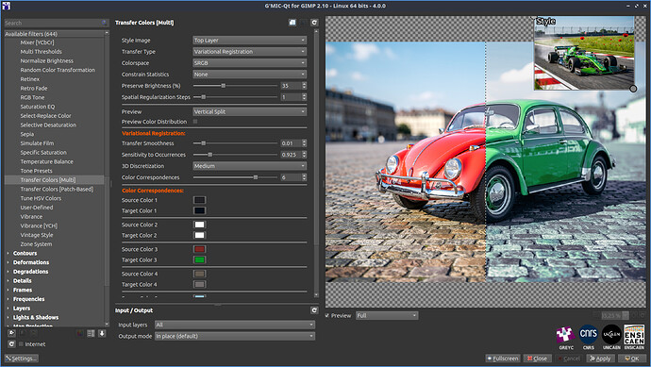Viewport: 651px width, 367px height.
Task: Pick Source Color 3 red swatch
Action: pyautogui.click(x=200, y=249)
